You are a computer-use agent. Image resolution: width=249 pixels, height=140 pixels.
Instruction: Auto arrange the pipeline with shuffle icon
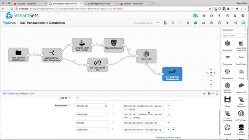coord(203,23)
